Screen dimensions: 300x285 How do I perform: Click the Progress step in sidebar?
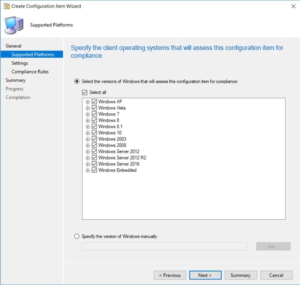[x=14, y=89]
